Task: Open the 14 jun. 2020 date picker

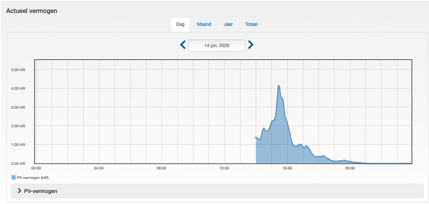Action: click(x=217, y=46)
